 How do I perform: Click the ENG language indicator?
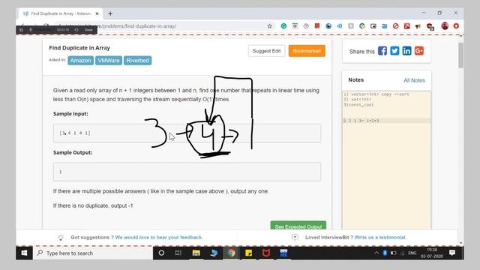(x=412, y=253)
